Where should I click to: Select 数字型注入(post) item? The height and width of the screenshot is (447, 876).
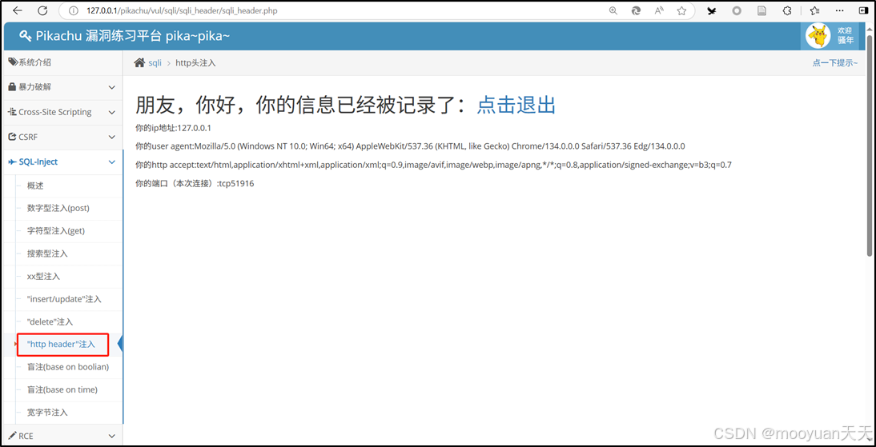[58, 208]
